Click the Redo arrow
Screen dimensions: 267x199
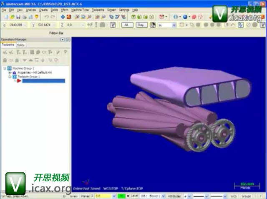coord(53,17)
